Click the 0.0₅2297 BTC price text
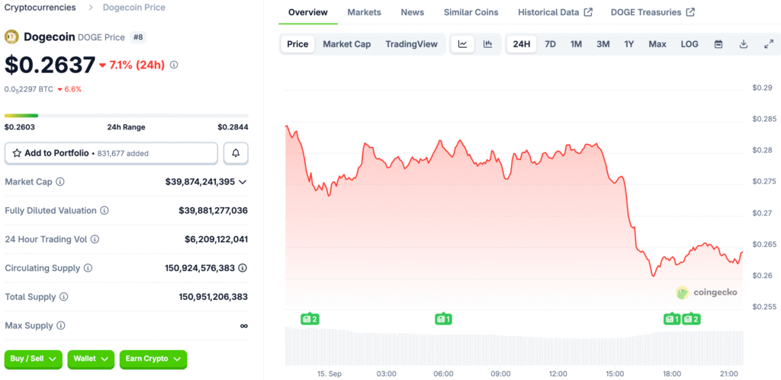781x380 pixels. pyautogui.click(x=29, y=90)
